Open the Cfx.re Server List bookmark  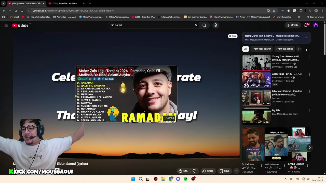282,17
